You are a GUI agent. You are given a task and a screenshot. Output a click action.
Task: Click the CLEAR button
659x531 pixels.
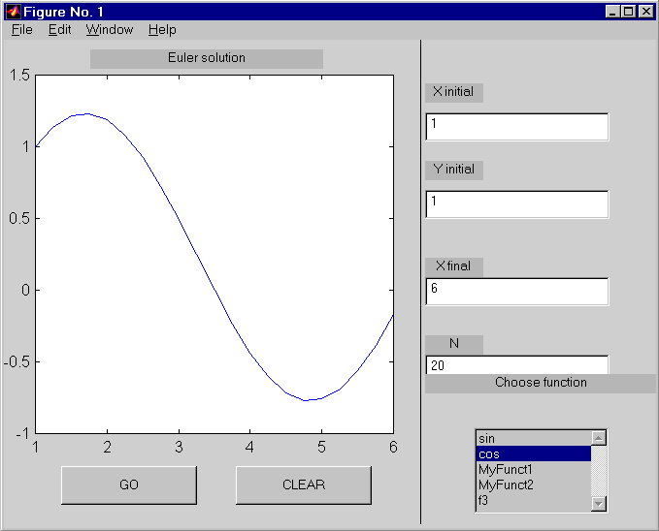[304, 484]
